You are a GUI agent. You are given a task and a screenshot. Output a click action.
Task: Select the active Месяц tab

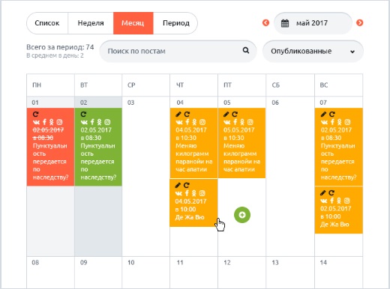pos(133,23)
